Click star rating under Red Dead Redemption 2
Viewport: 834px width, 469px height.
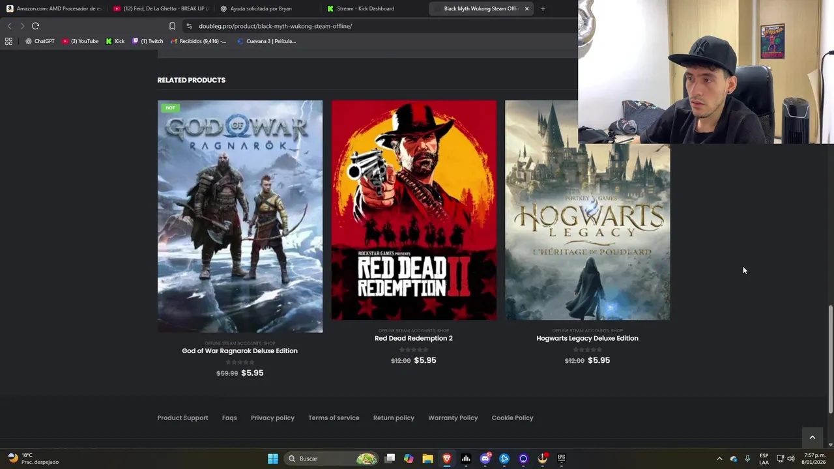414,350
